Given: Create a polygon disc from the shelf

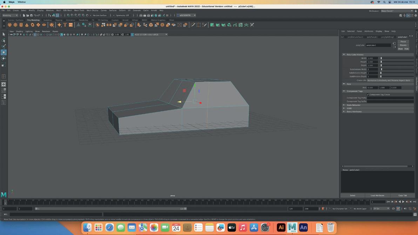Looking at the screenshot, I should 44,25.
